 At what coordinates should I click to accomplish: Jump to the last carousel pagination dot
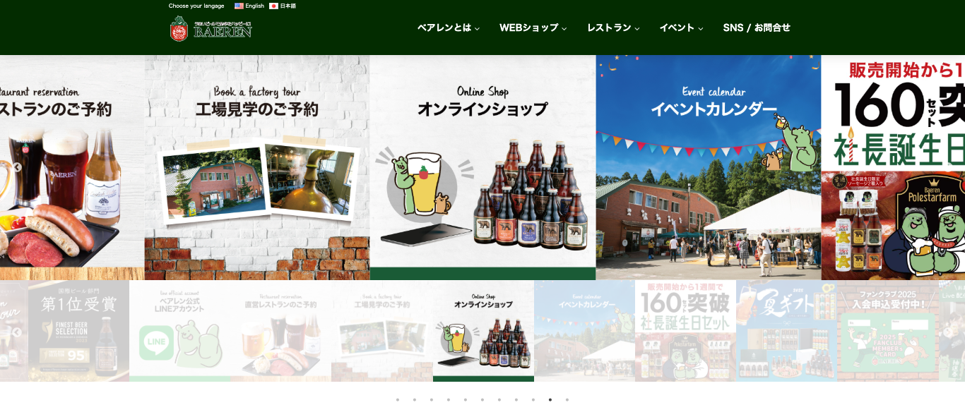click(x=567, y=399)
